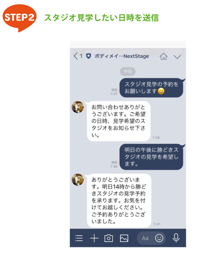Image resolution: width=202 pixels, height=254 pixels.
Task: Open the photo gallery icon
Action: 124,238
